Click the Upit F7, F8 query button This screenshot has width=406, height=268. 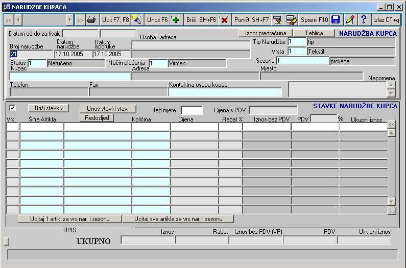(115, 20)
